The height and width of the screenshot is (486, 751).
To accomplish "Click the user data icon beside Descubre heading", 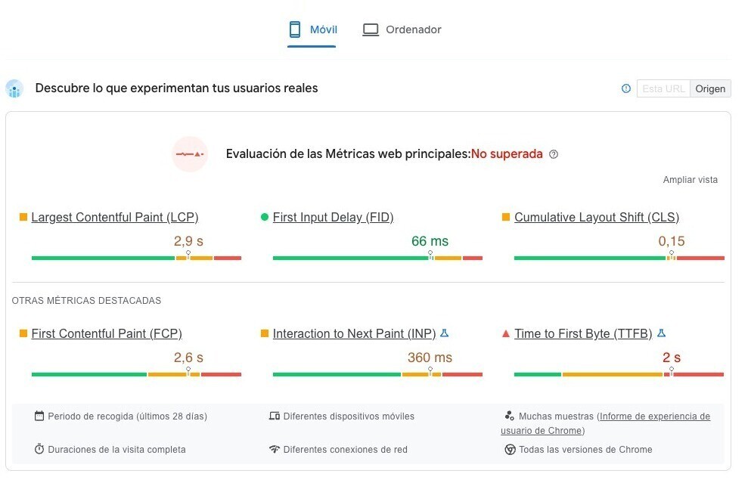I will (x=14, y=88).
